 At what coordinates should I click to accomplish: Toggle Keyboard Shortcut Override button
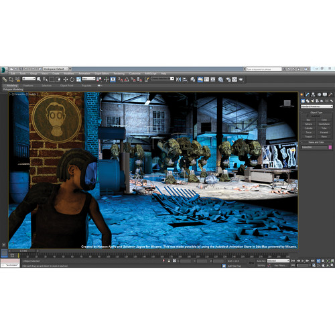[x=113, y=79]
